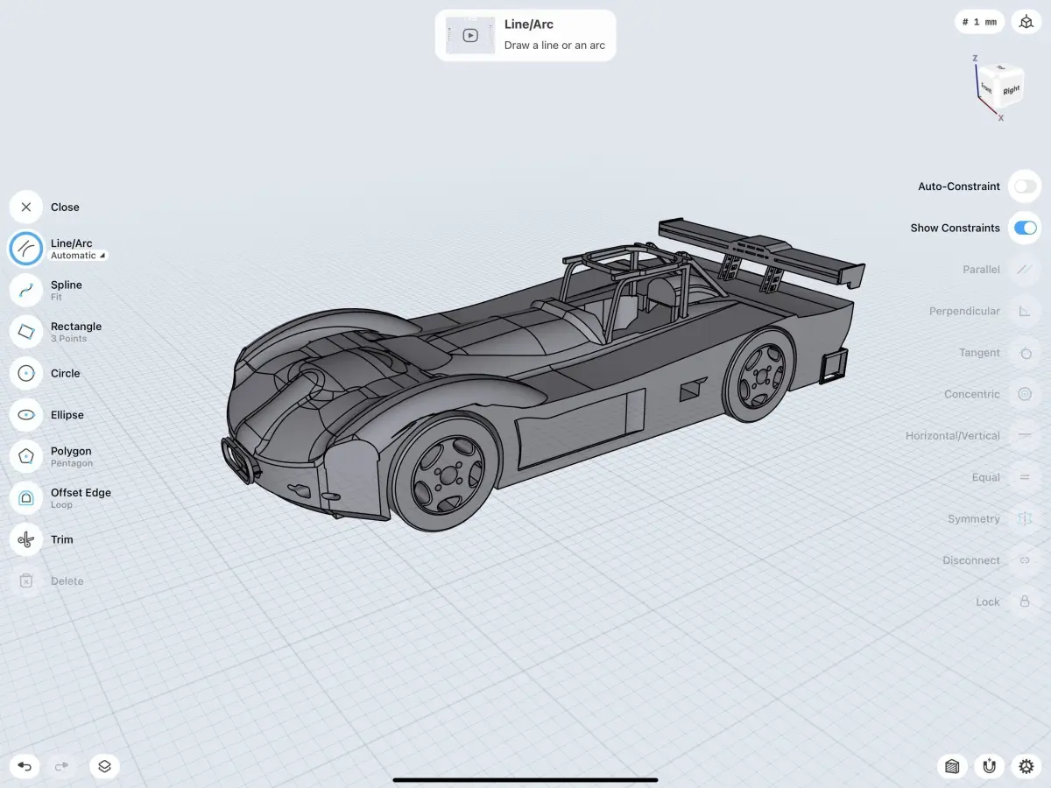Open the view mode cube icon

click(x=1026, y=22)
